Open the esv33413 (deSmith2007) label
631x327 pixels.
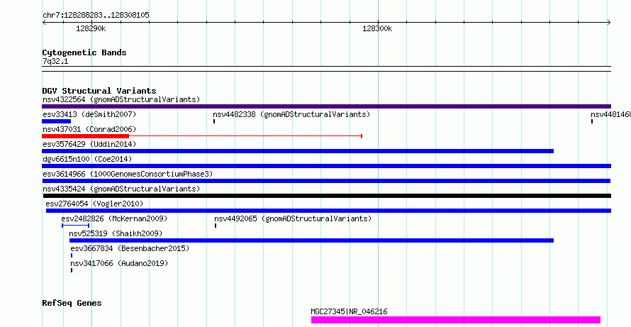89,114
